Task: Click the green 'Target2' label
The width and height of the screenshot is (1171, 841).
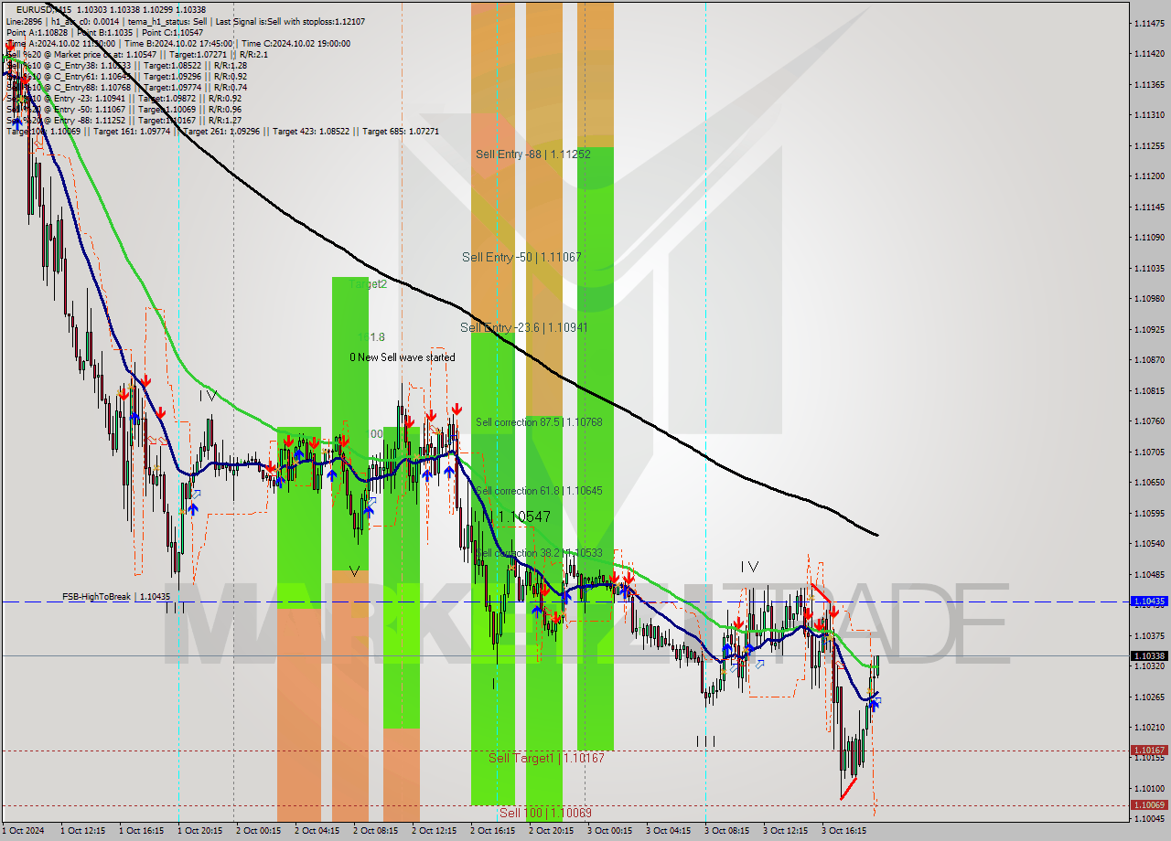Action: (368, 284)
